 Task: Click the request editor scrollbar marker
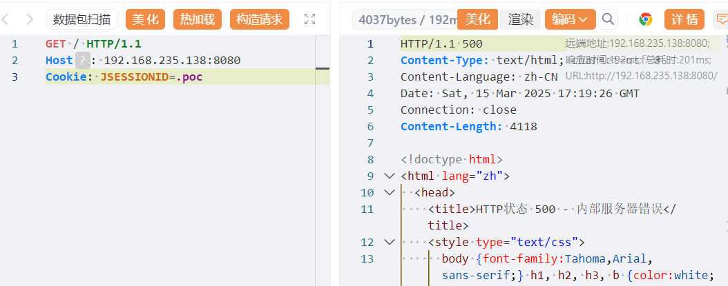pos(322,68)
